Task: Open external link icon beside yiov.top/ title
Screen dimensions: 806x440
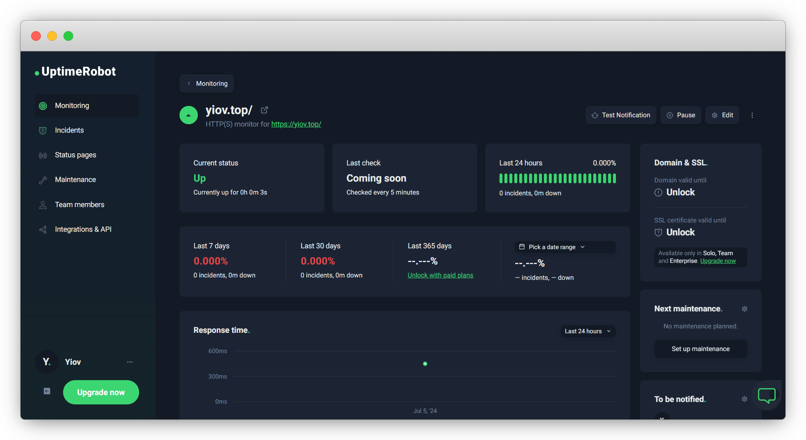Action: (x=264, y=110)
